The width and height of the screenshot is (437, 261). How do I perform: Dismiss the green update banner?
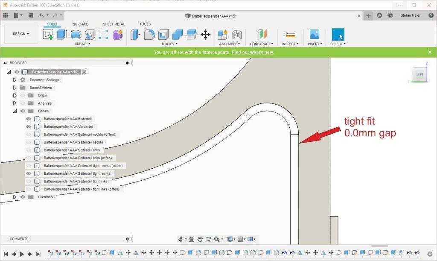(430, 52)
